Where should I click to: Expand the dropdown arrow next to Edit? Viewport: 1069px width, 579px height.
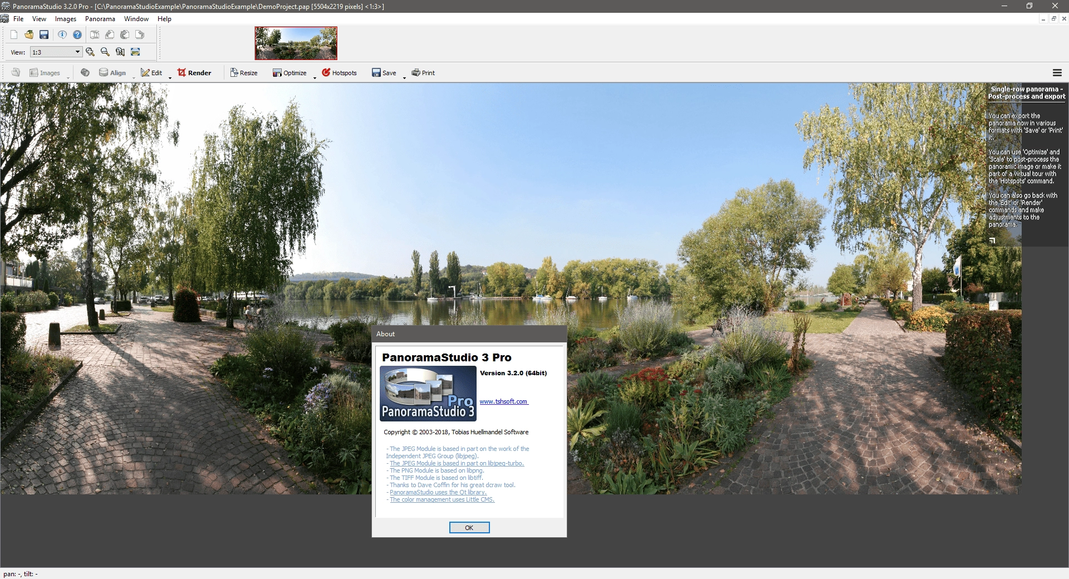170,77
